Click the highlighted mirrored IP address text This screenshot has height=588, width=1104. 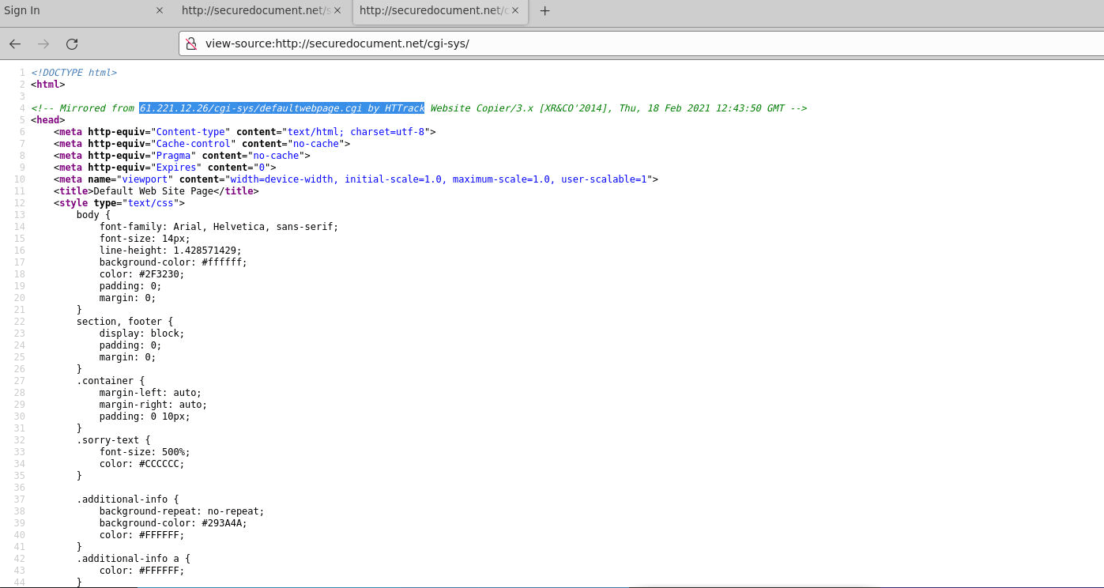point(282,108)
